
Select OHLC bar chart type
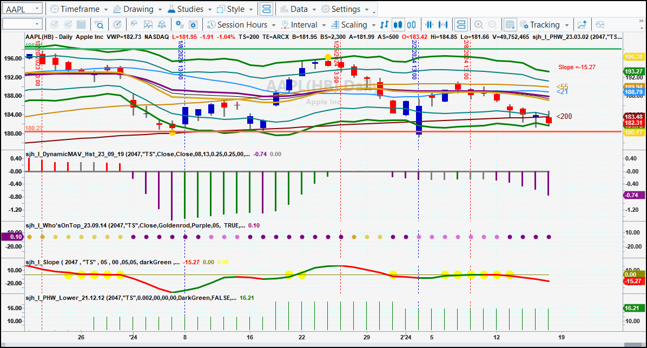384,25
